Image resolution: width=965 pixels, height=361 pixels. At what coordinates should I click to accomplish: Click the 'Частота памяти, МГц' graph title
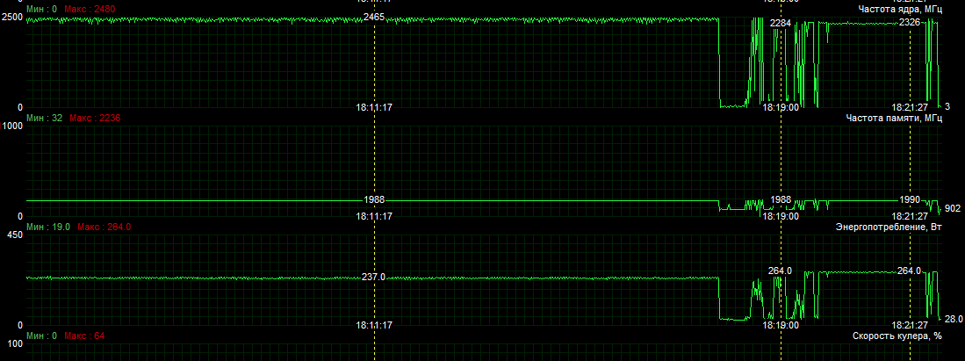click(894, 119)
